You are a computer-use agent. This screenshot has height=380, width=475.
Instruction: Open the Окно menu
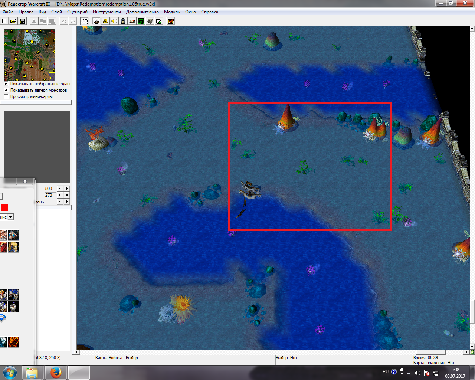tap(190, 12)
